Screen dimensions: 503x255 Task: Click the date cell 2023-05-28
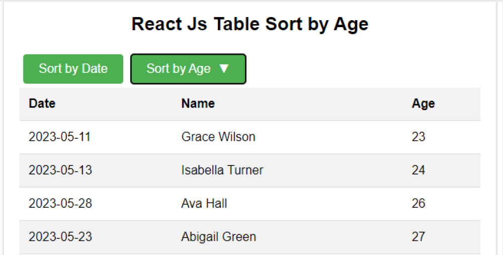(60, 203)
